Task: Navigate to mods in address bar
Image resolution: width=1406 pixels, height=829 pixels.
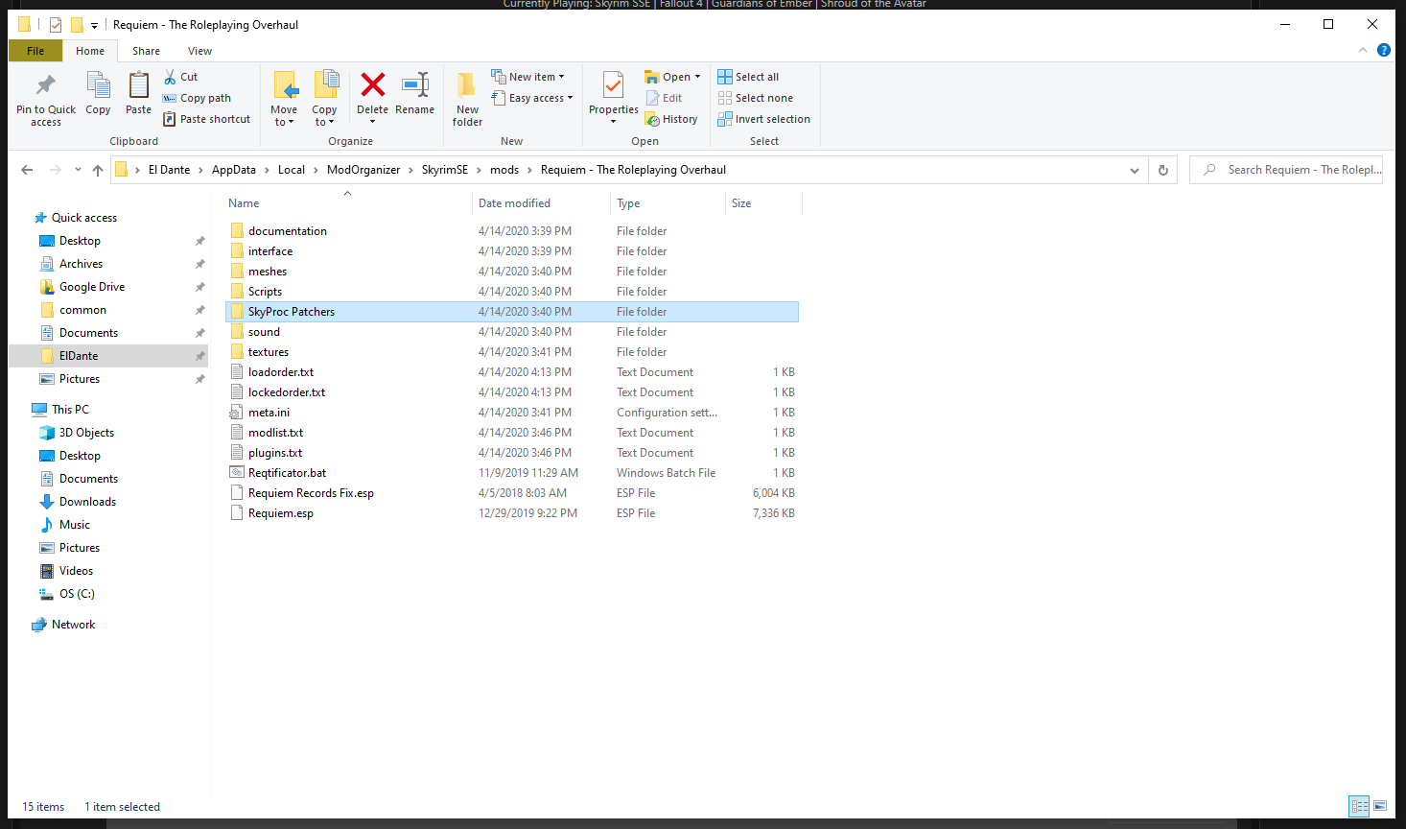Action: pyautogui.click(x=504, y=170)
